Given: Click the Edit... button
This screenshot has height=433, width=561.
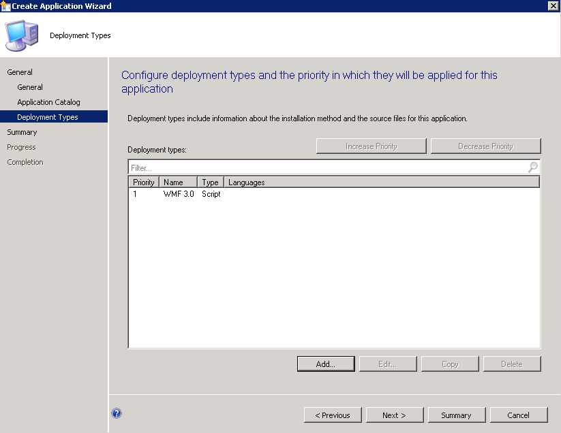Looking at the screenshot, I should (x=388, y=364).
